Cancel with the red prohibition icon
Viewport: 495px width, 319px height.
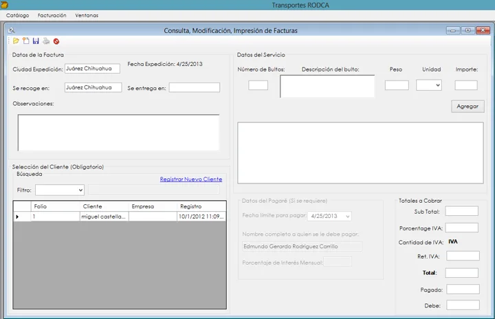[x=56, y=41]
